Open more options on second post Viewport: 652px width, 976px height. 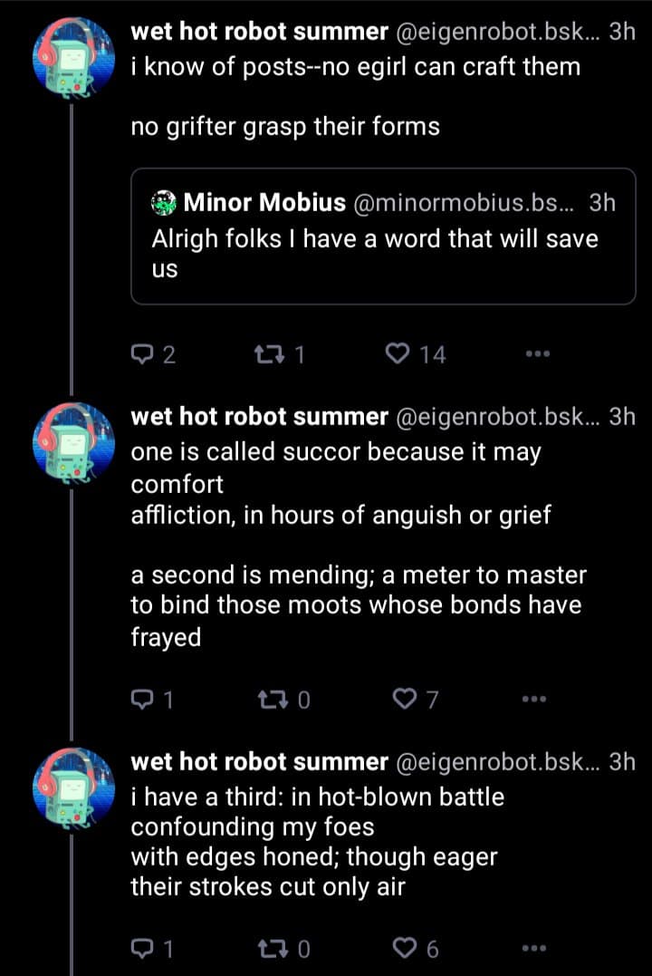(536, 699)
